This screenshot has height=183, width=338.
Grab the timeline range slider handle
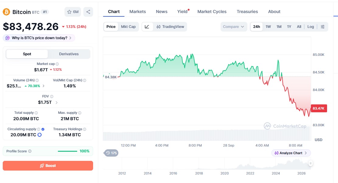pos(310,164)
